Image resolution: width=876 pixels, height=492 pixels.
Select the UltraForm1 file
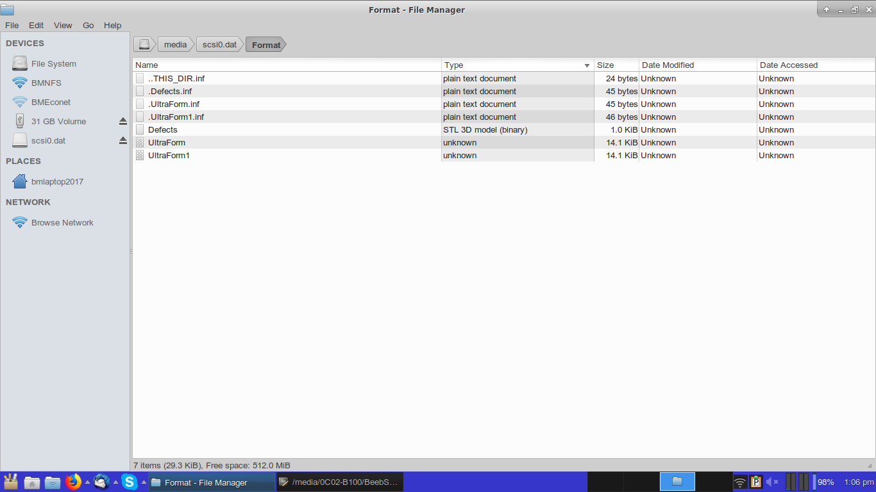(x=169, y=156)
